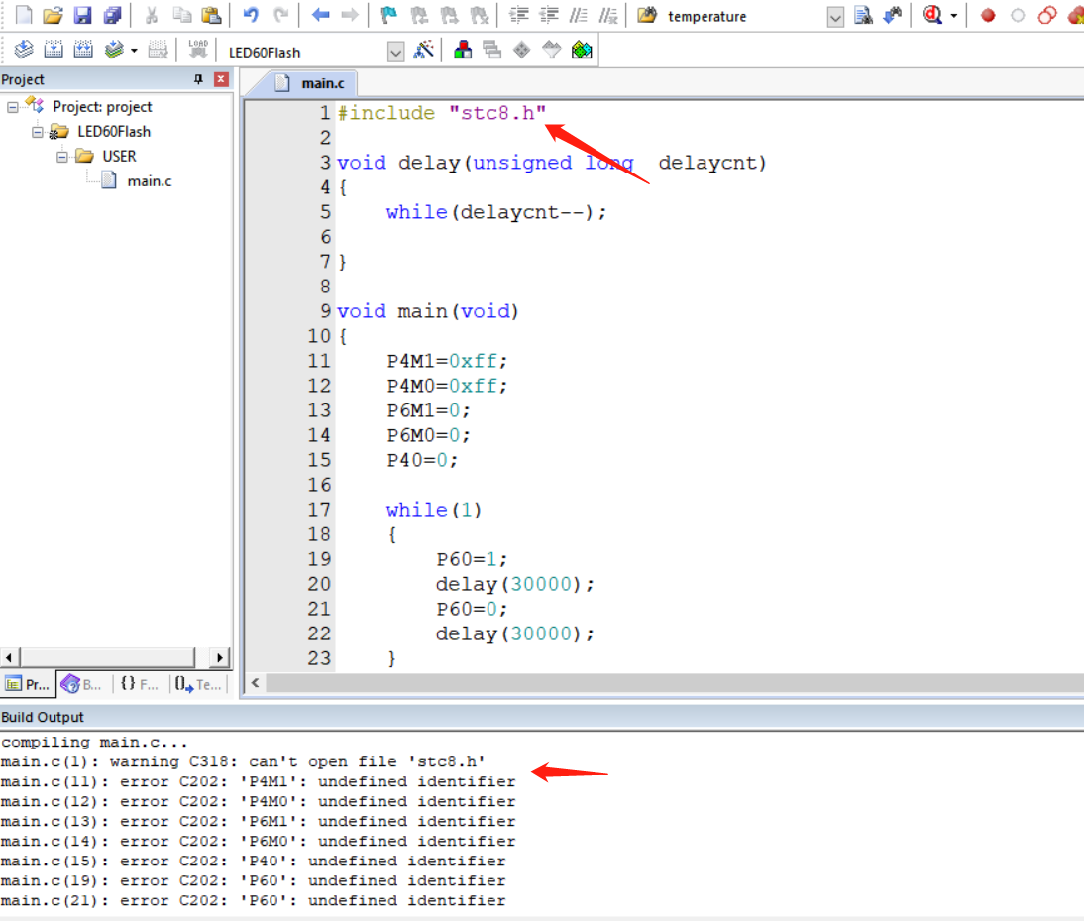This screenshot has height=921, width=1084.
Task: Switch to the Books panel tab
Action: (81, 684)
